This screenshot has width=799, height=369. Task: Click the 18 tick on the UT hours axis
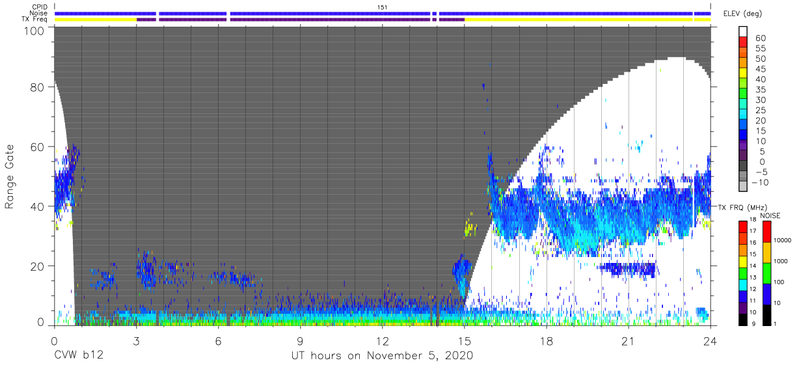tap(547, 341)
